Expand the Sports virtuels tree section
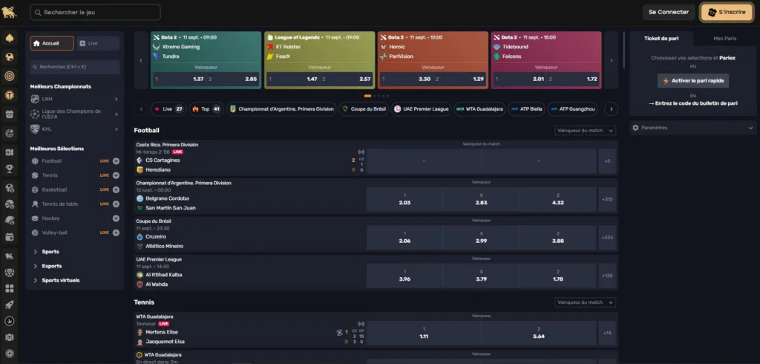 [61, 281]
